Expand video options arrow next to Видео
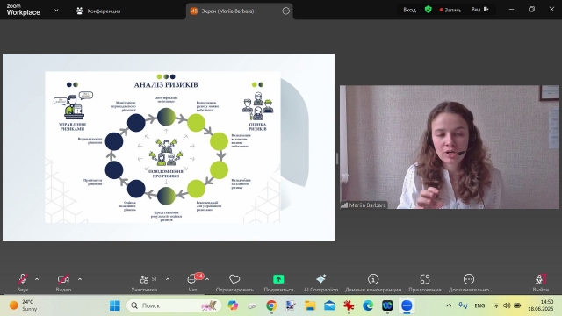This screenshot has width=562, height=316. [80, 279]
